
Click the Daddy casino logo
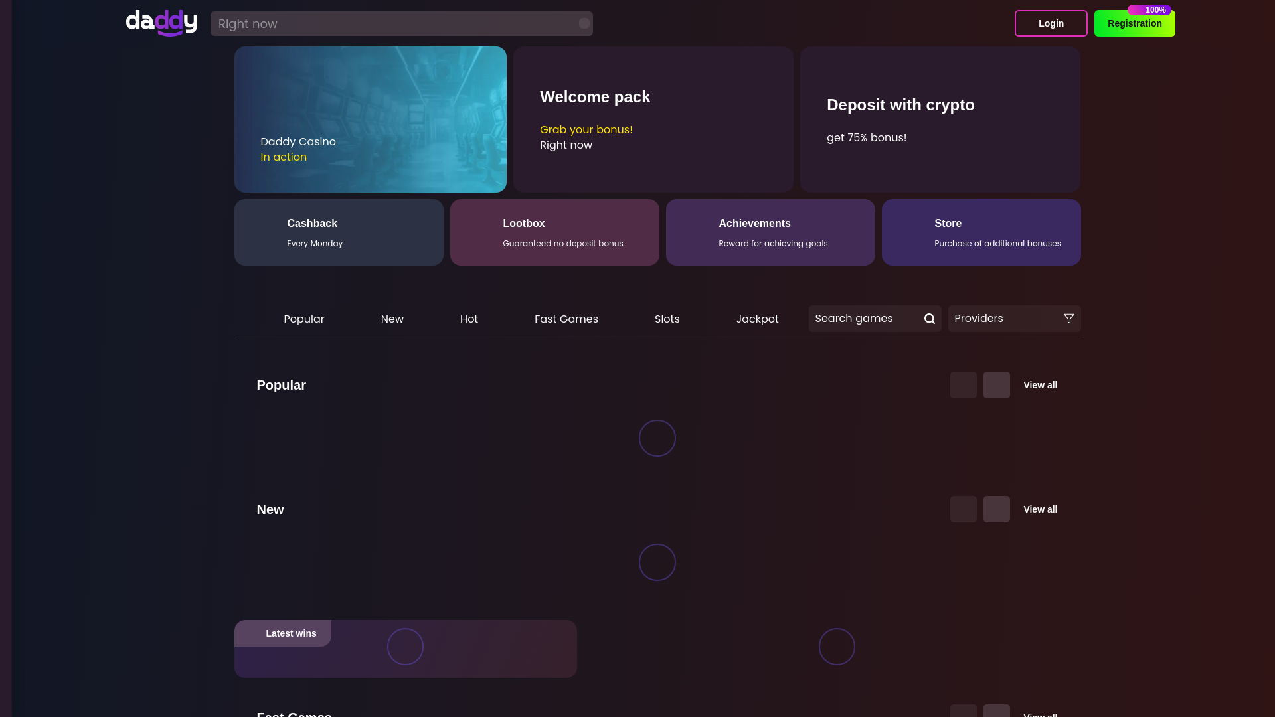[161, 23]
